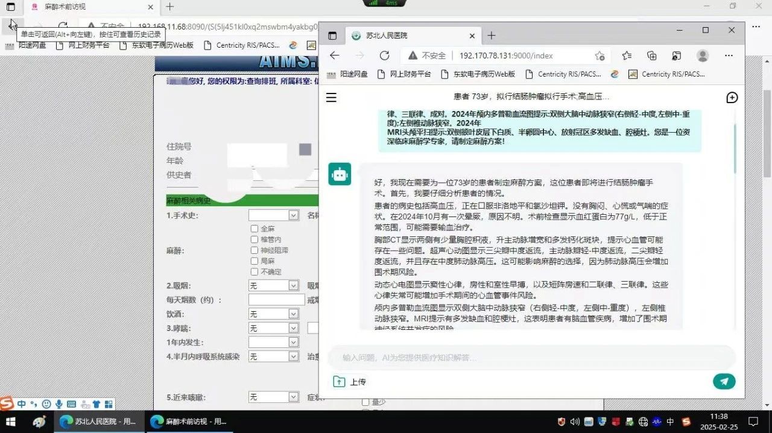Open the hamburger menu in the hospital AI page
The width and height of the screenshot is (772, 433).
[331, 97]
